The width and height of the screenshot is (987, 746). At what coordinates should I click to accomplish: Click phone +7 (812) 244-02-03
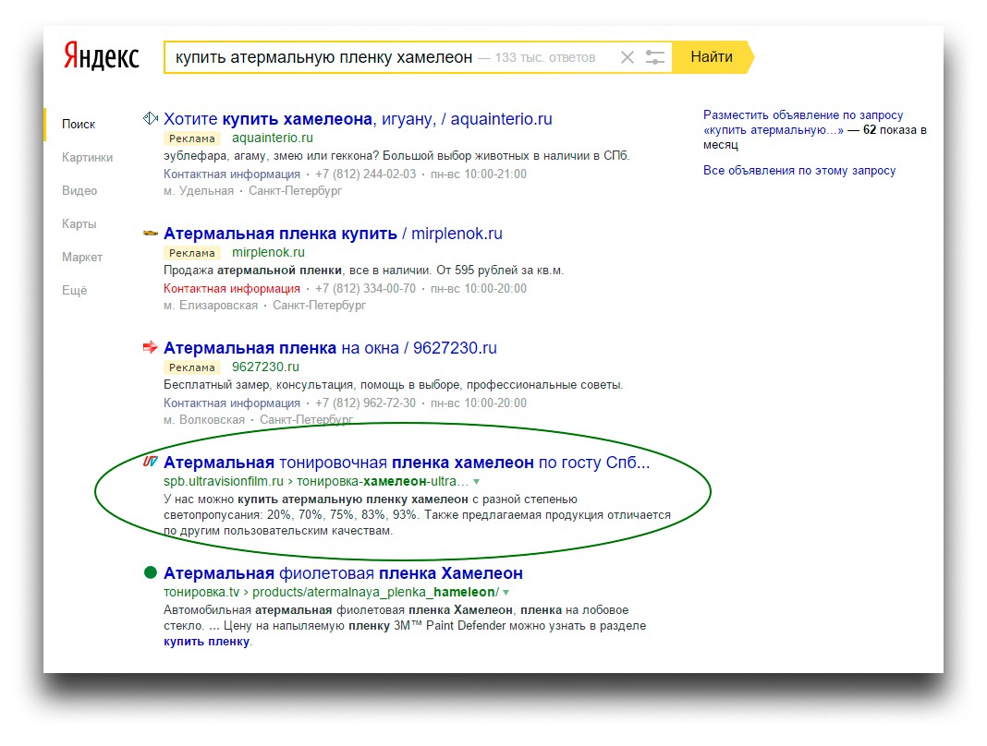point(365,174)
